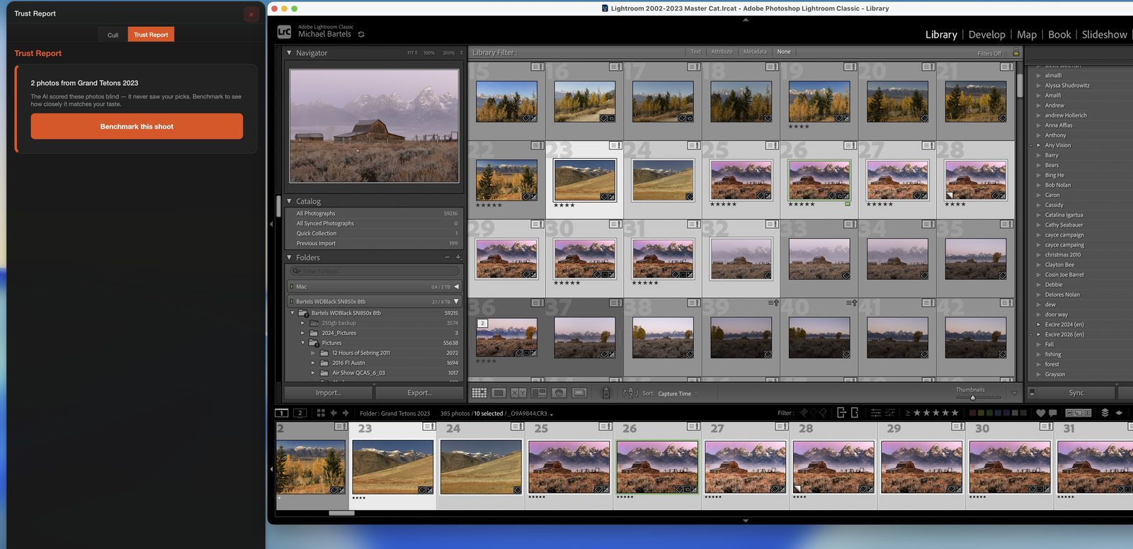
Task: Click the stack layers filter icon
Action: point(1105,413)
